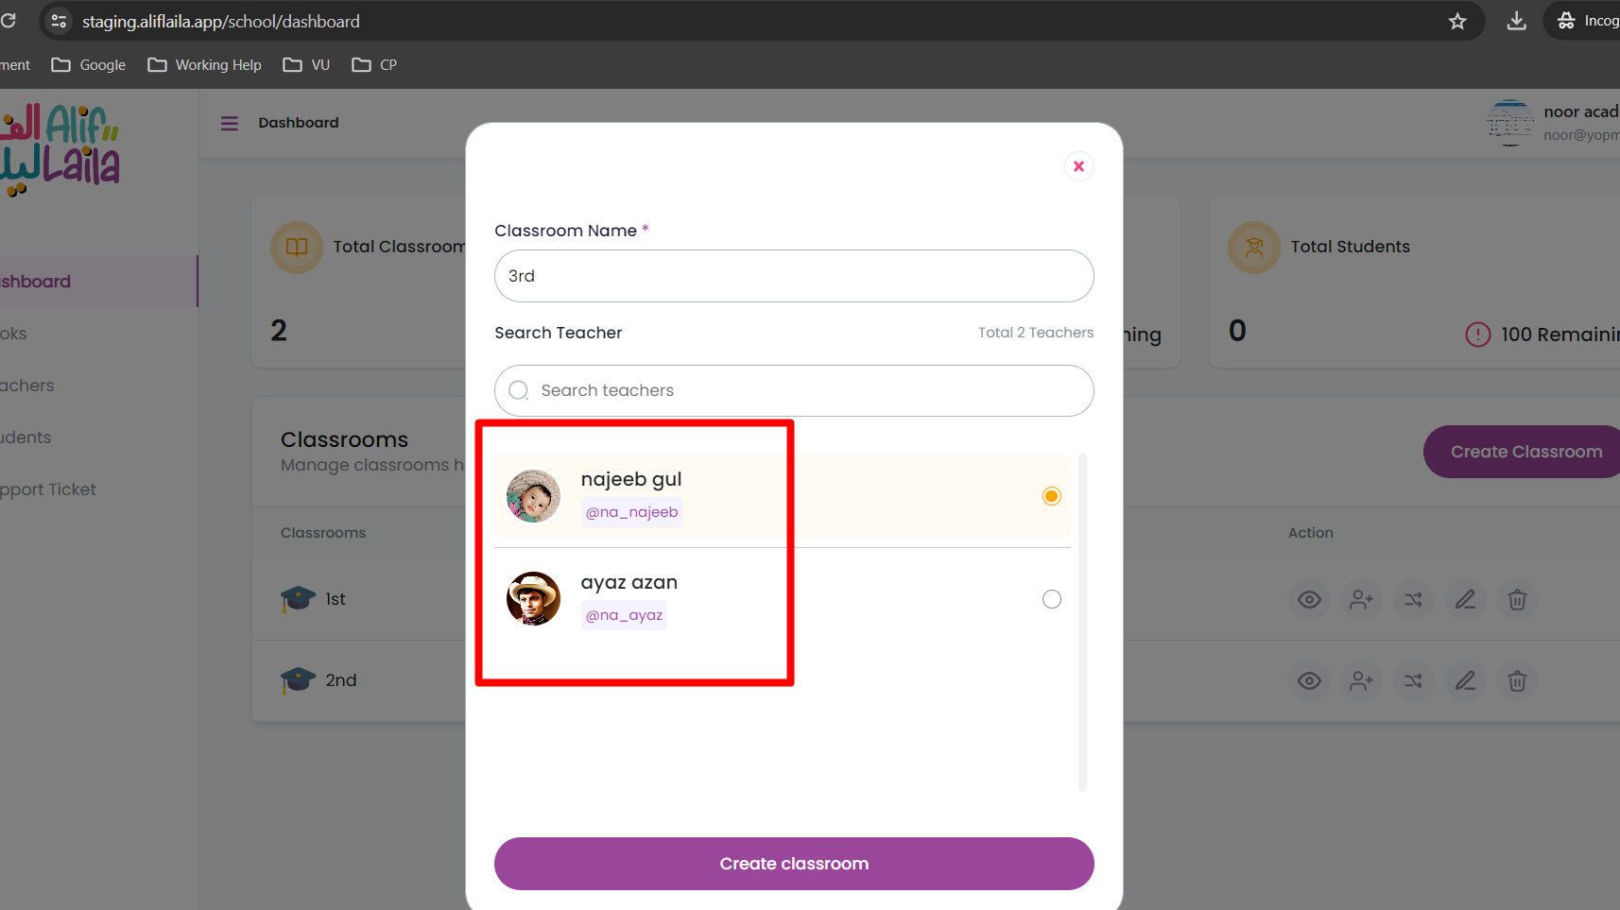Select najeeb gul radio button
Viewport: 1620px width, 910px height.
tap(1052, 496)
